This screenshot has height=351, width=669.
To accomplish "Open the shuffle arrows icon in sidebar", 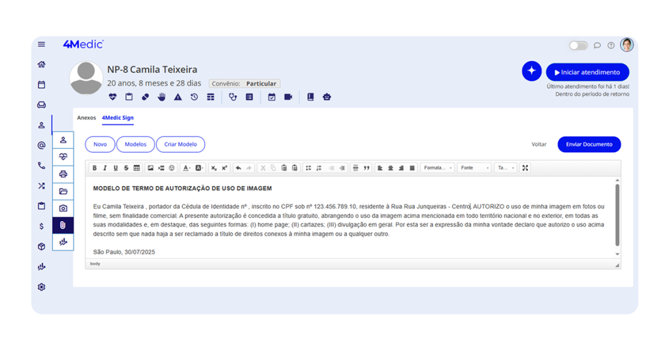I will click(41, 186).
